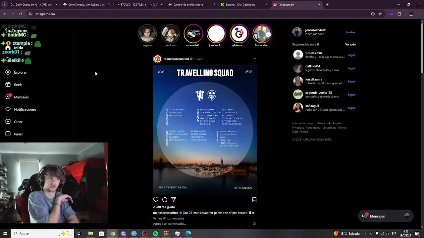The height and width of the screenshot is (238, 424).
Task: Open Mensajes in the left sidebar
Action: (x=17, y=97)
